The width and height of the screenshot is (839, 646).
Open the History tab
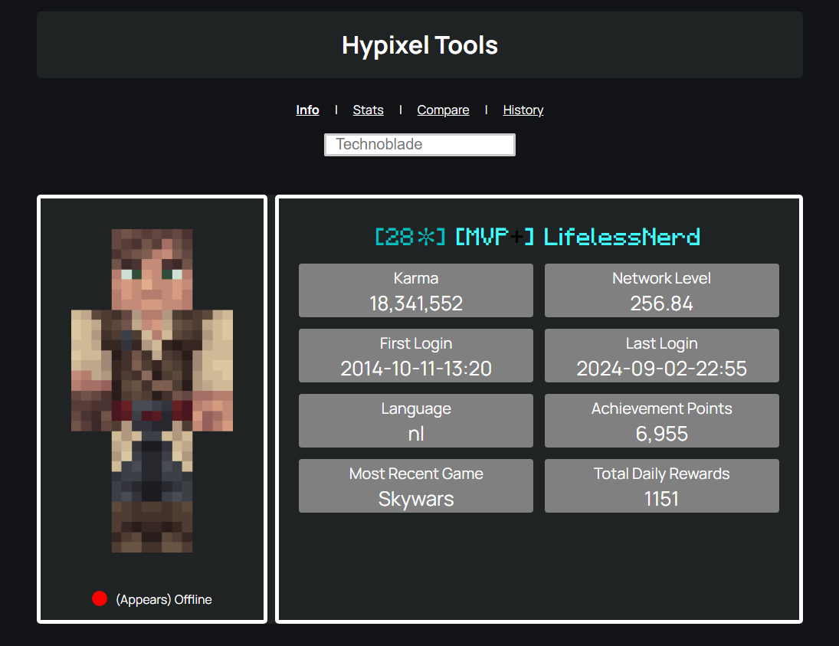[523, 110]
